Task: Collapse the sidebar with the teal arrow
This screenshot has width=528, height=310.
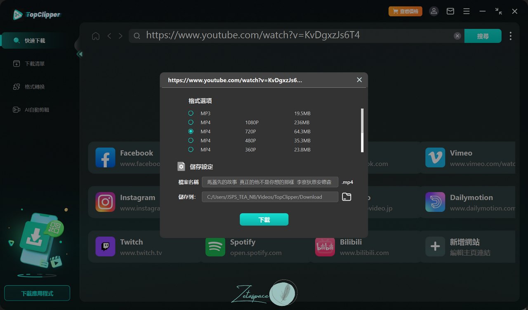Action: coord(80,54)
